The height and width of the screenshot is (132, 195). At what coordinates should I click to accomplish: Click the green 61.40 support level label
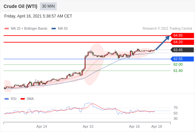178,71
